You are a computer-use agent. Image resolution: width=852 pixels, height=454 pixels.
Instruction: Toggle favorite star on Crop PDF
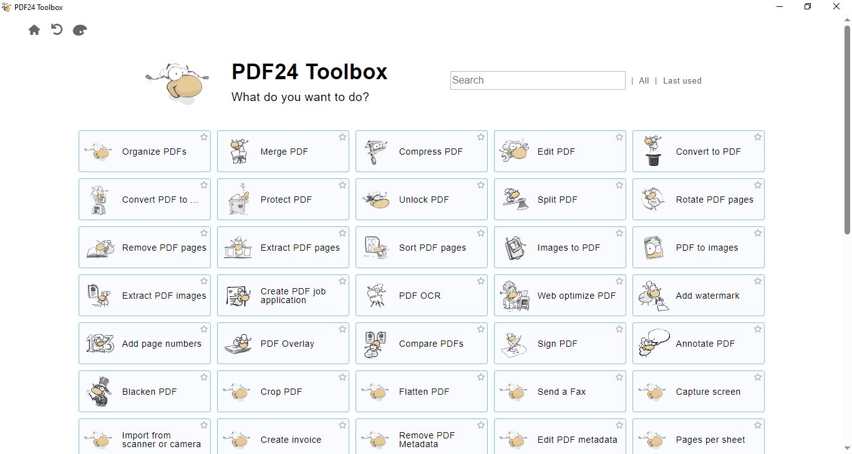(342, 377)
